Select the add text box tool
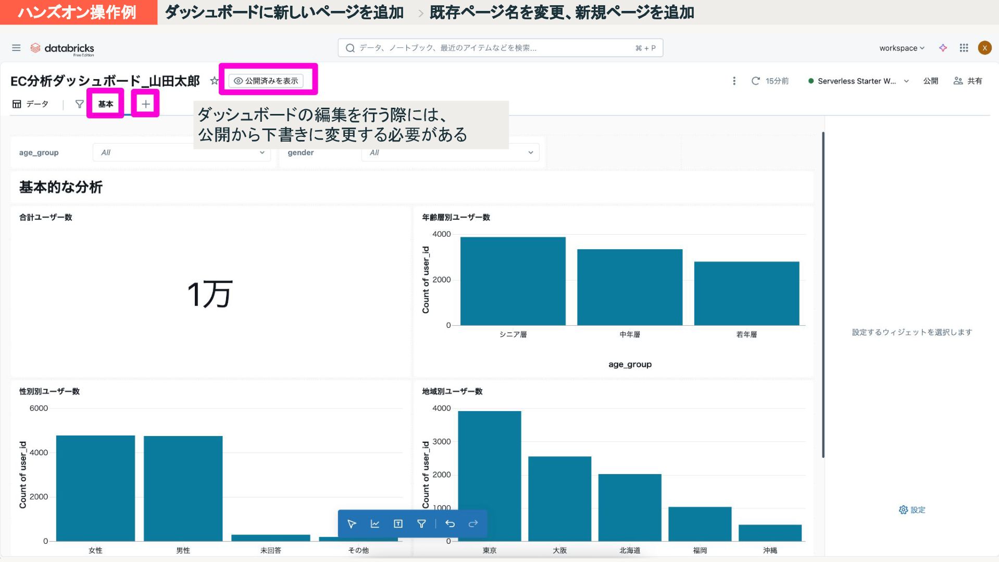Screen dimensions: 999x562 coord(398,523)
